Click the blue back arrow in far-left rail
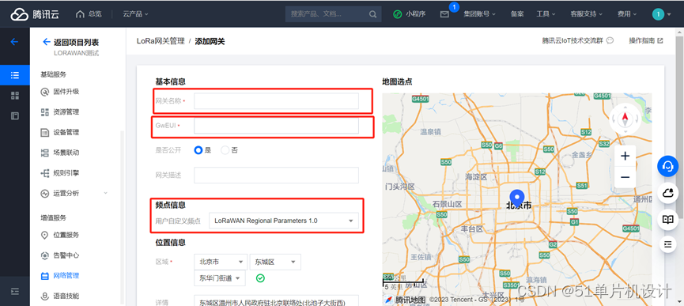 click(14, 42)
